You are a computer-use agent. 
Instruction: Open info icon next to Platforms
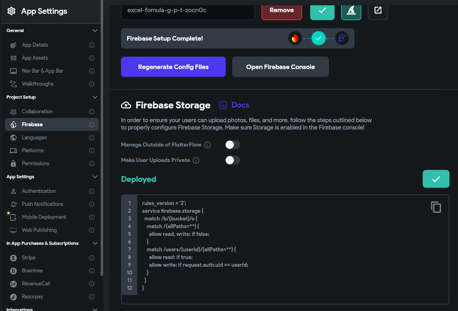click(92, 151)
